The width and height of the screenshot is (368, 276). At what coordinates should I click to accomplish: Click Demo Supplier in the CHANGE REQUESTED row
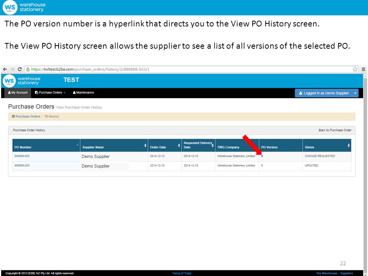click(x=95, y=156)
